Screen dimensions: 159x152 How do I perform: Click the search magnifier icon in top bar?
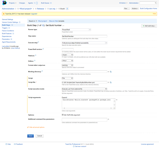156,3
